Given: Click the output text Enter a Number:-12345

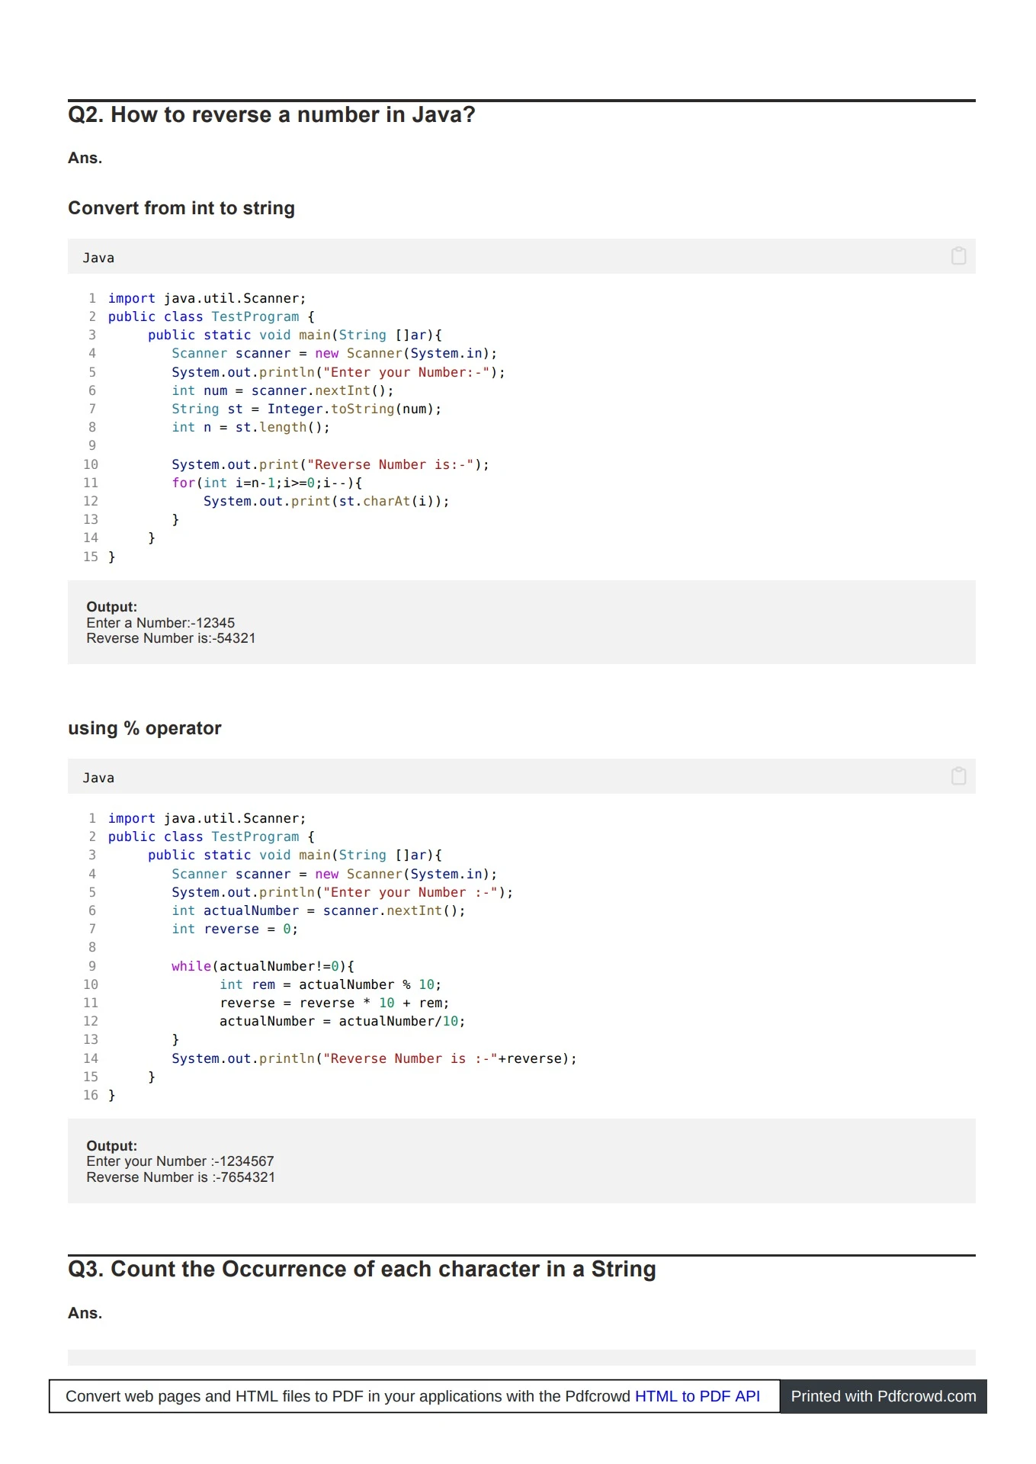Looking at the screenshot, I should [x=161, y=623].
